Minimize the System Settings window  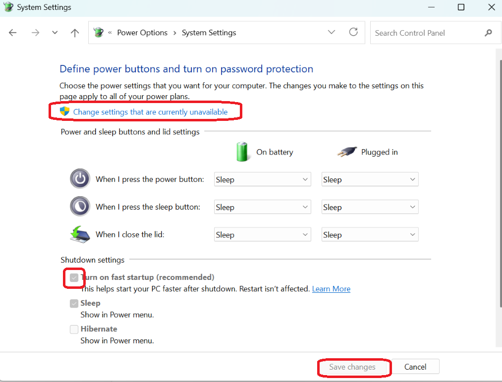431,7
